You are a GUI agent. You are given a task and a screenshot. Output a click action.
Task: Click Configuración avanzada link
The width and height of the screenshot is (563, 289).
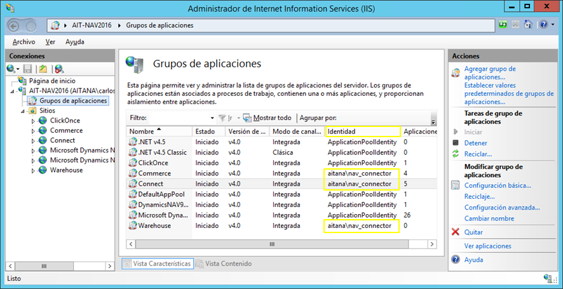[x=502, y=208]
